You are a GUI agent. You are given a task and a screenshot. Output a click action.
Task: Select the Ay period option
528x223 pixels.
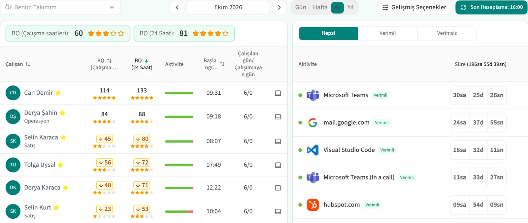(x=337, y=7)
